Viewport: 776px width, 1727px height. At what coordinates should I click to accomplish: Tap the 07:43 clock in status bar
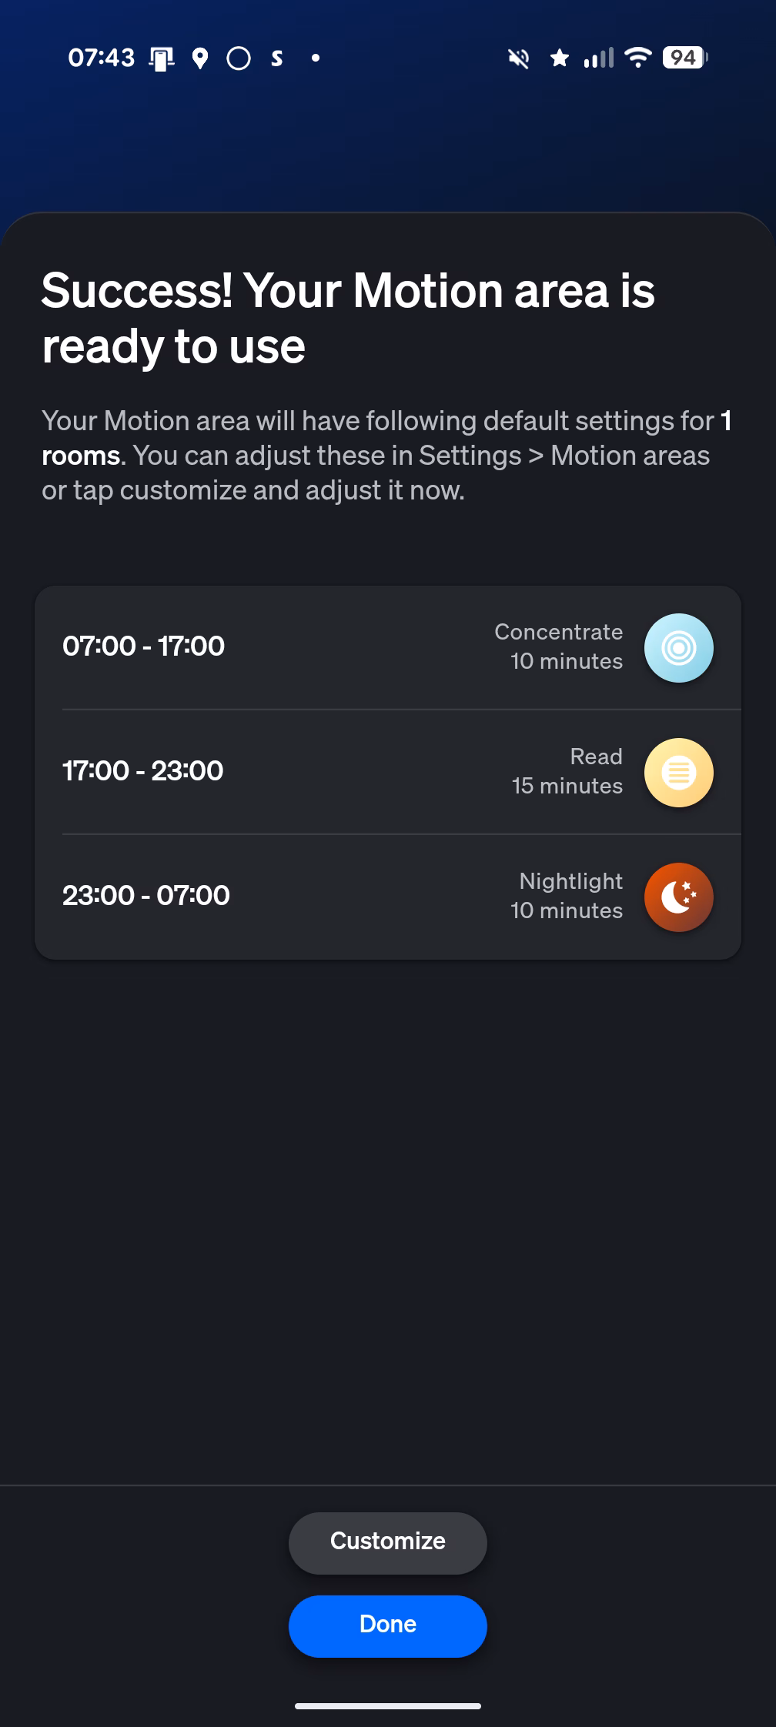pos(101,58)
